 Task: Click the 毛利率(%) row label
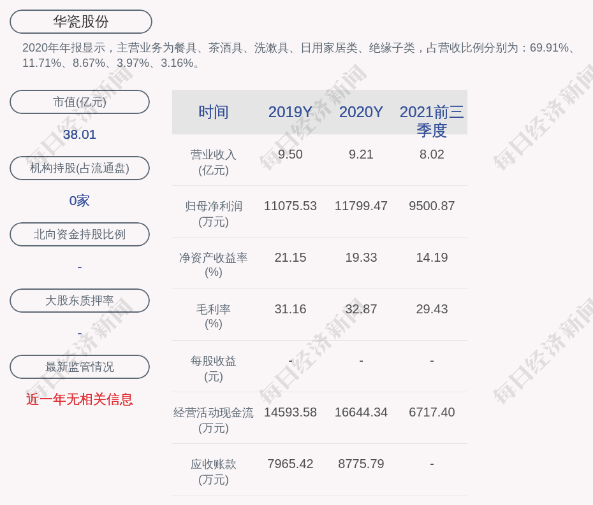tap(213, 317)
